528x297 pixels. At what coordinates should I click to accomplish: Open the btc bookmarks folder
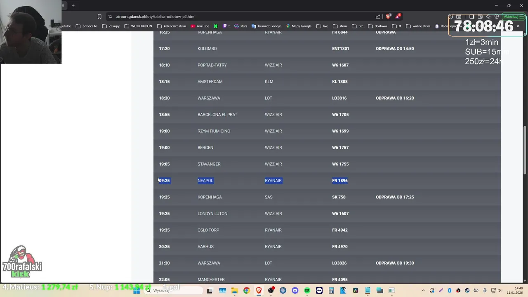[x=358, y=26]
